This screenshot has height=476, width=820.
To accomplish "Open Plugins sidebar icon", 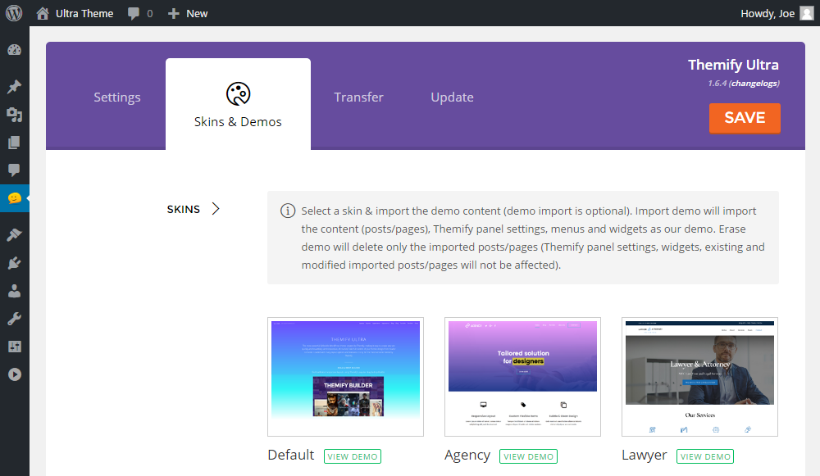I will pyautogui.click(x=14, y=263).
